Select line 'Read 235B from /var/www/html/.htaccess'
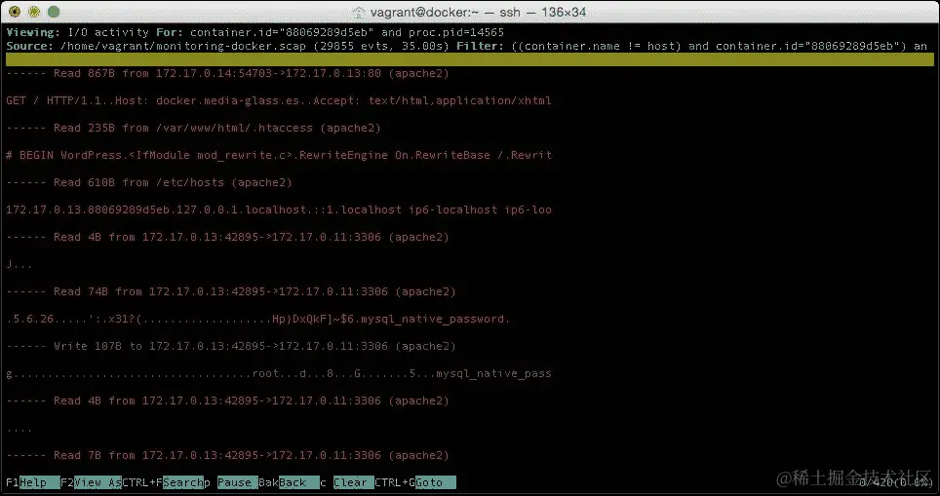The height and width of the screenshot is (496, 940). pos(194,128)
